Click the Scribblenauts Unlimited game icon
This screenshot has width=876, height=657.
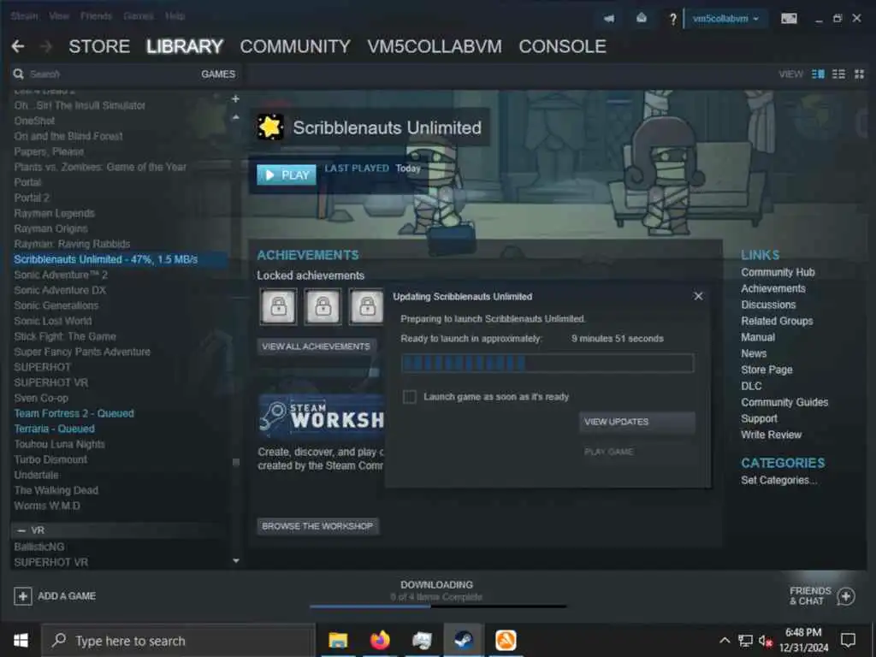click(270, 127)
